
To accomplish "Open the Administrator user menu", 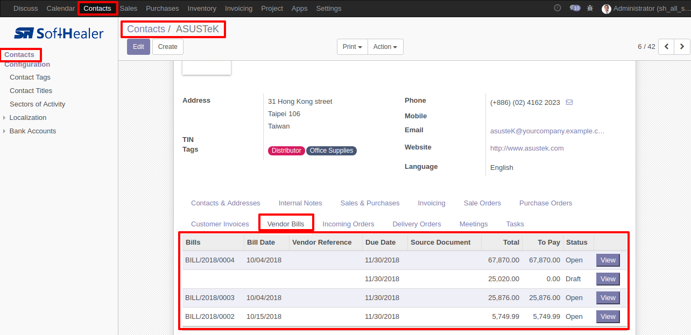I will (646, 9).
